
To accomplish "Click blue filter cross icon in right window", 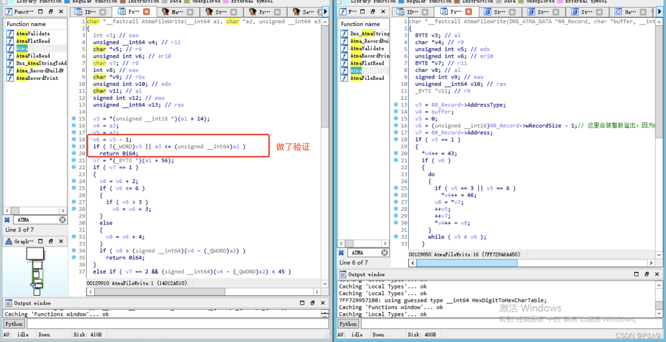I will pyautogui.click(x=341, y=253).
